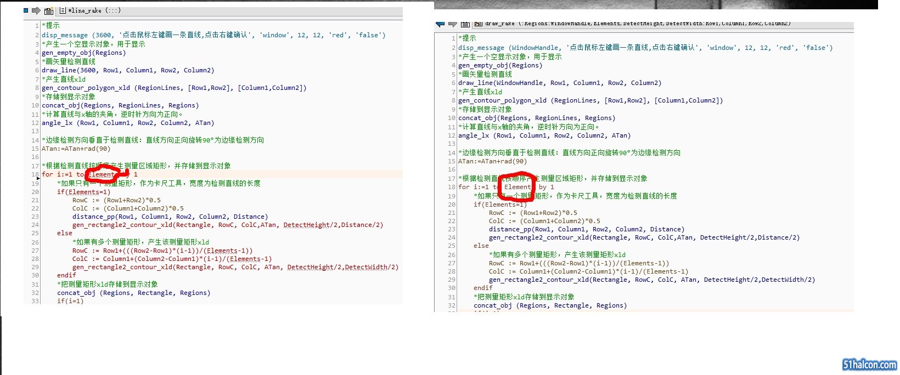The width and height of the screenshot is (900, 375).
Task: Click endif on line 30 of line_rake editor
Action: 66,275
